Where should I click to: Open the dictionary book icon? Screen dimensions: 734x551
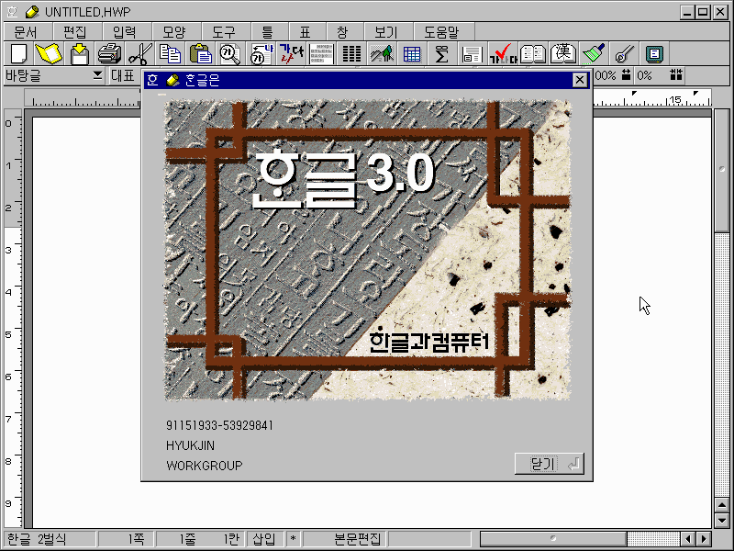[533, 54]
